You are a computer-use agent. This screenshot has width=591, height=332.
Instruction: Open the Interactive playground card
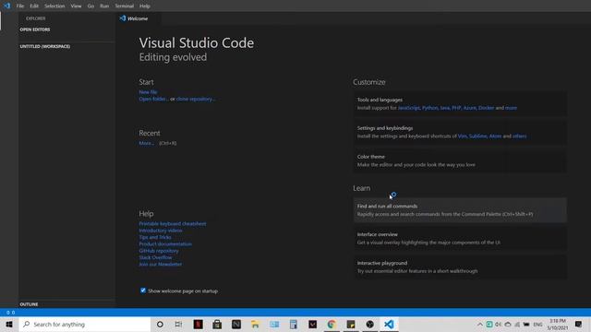pos(460,267)
